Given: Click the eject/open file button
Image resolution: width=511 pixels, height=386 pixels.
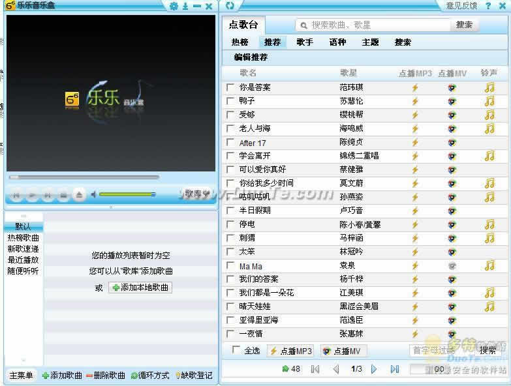Looking at the screenshot, I should point(79,194).
